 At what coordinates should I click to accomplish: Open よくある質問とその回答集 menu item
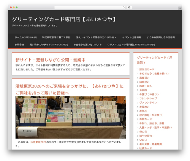pyautogui.click(x=161, y=37)
